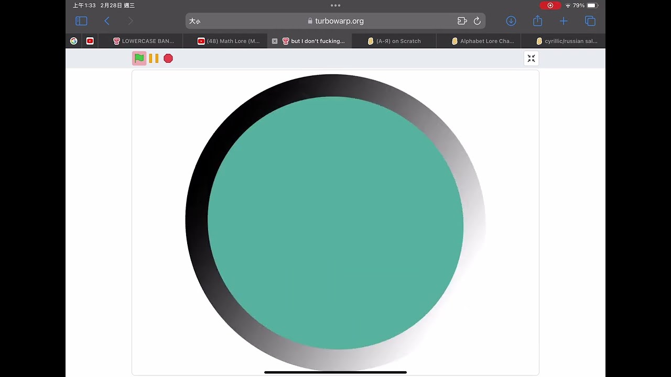
Task: Switch to the LOWERCASE BAN... tab
Action: (x=140, y=41)
